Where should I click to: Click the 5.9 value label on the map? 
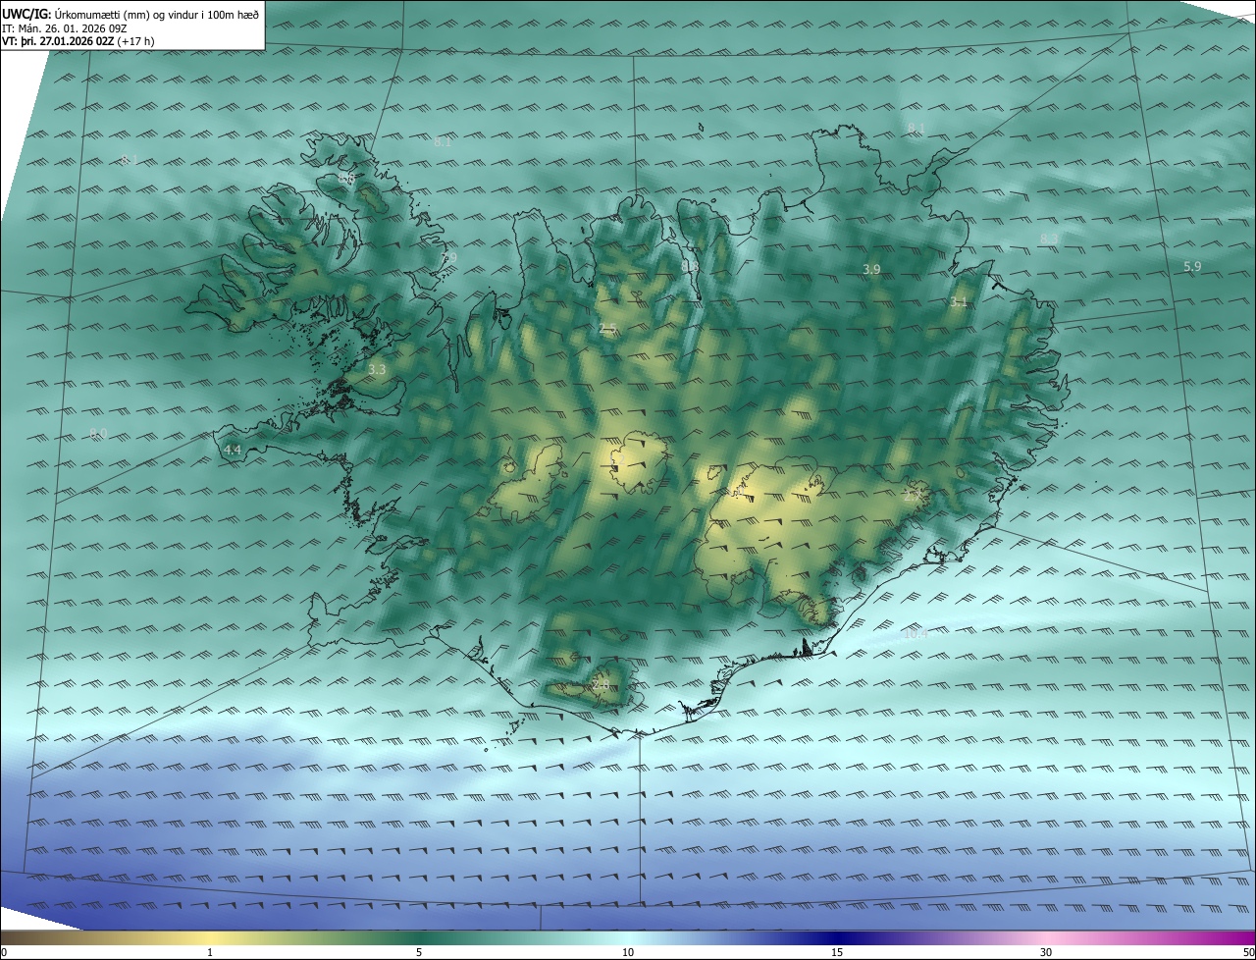tap(1192, 266)
